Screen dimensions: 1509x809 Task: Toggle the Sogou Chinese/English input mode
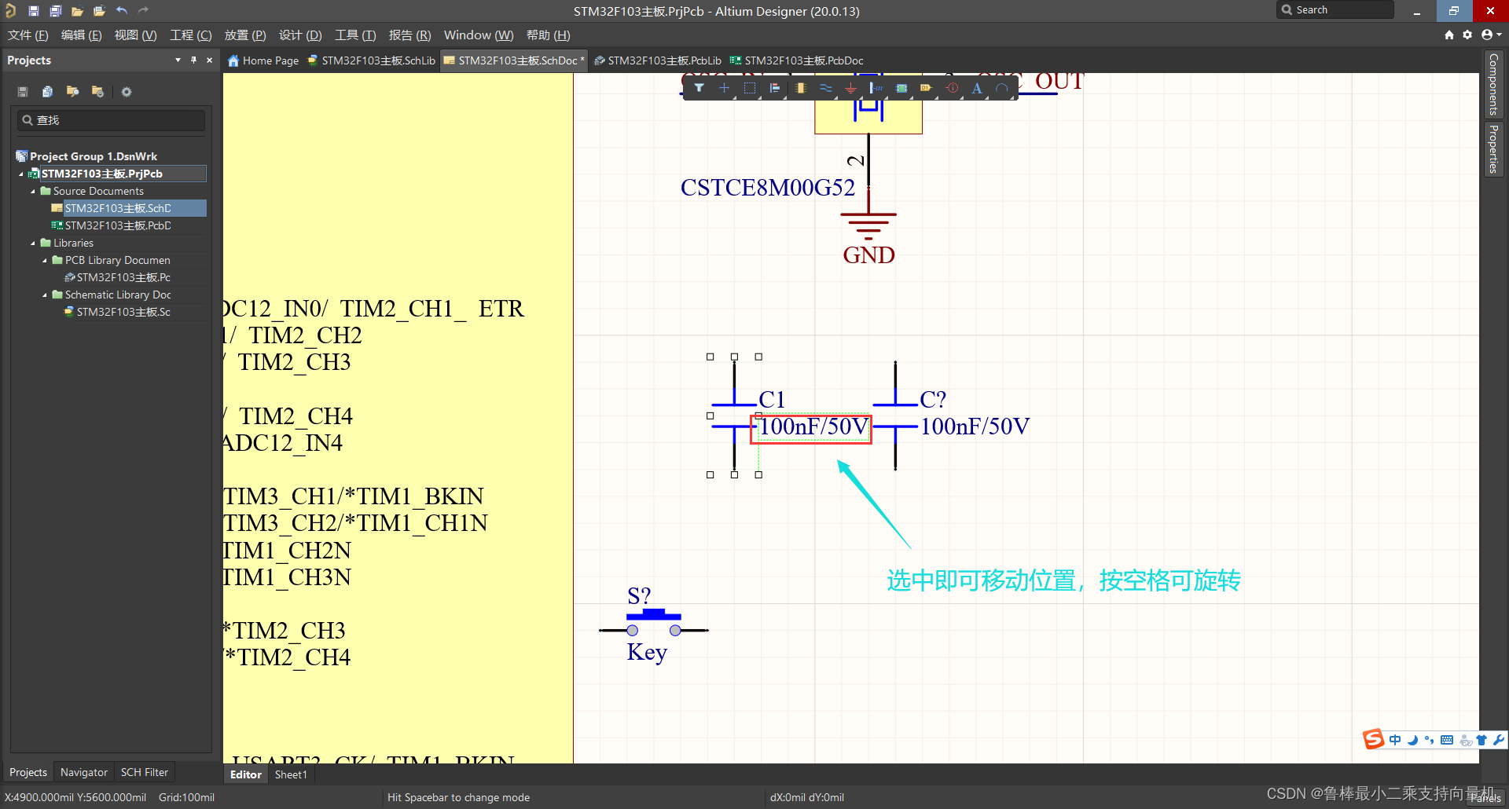1395,740
